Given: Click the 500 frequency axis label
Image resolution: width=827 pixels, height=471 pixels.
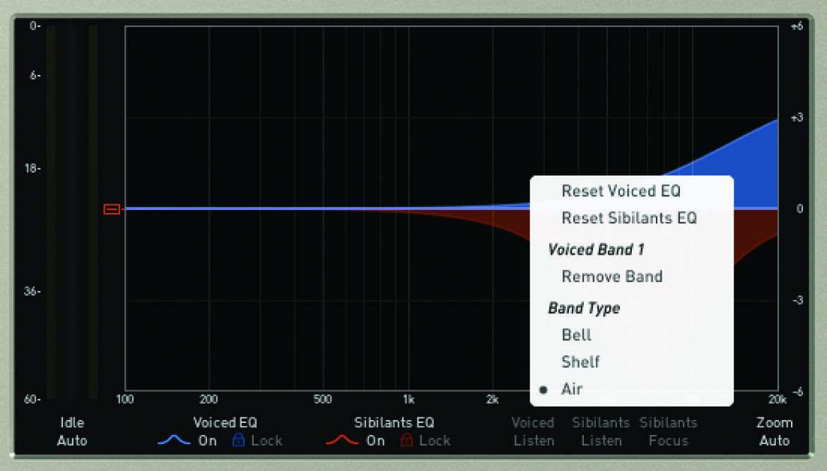Looking at the screenshot, I should 322,400.
